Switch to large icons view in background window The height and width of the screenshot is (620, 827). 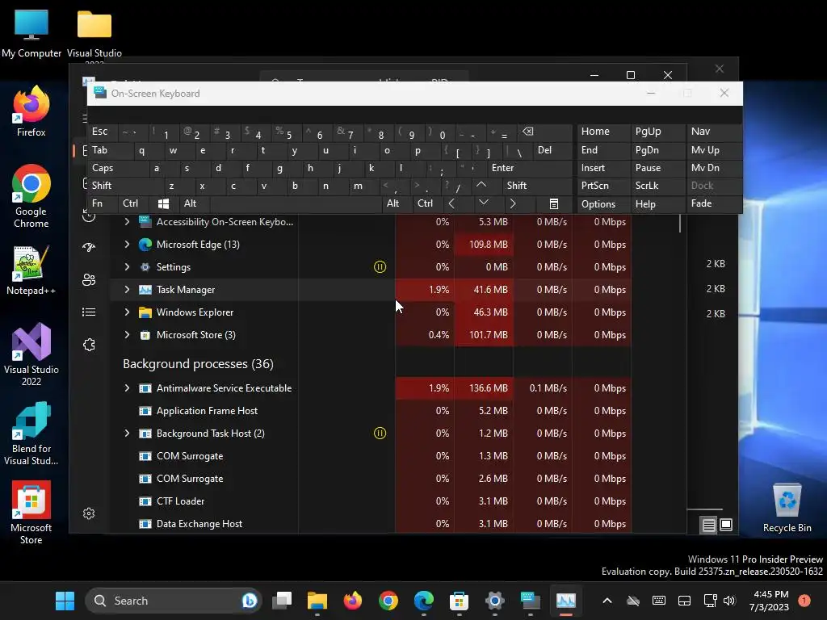click(x=726, y=525)
